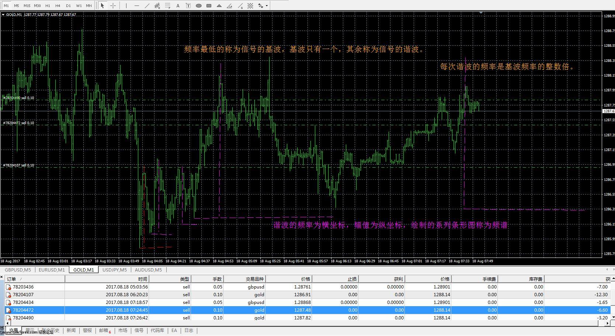Open the 警报 terminal tab
This screenshot has width=615, height=336.
87,330
